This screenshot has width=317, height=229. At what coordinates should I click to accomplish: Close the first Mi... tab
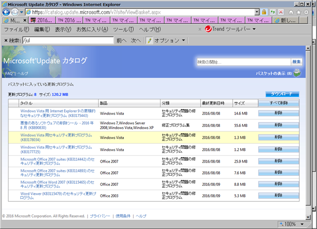tap(25, 20)
